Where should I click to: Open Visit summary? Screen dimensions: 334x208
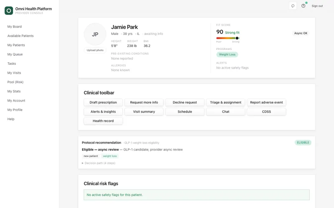point(144,111)
